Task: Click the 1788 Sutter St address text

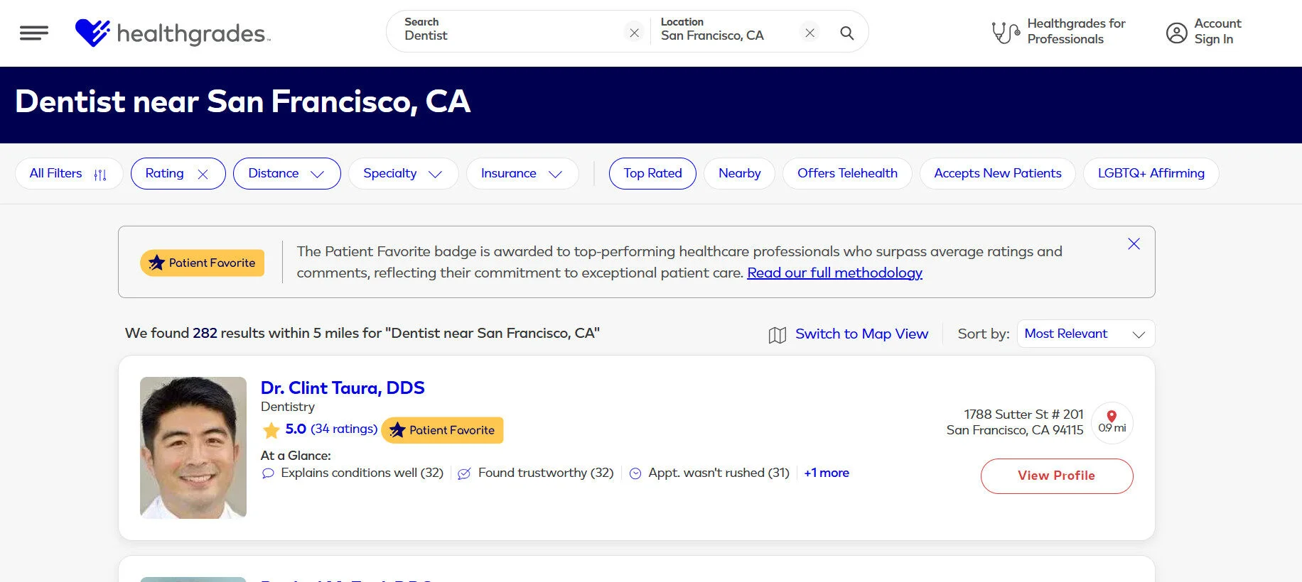Action: coord(1015,422)
